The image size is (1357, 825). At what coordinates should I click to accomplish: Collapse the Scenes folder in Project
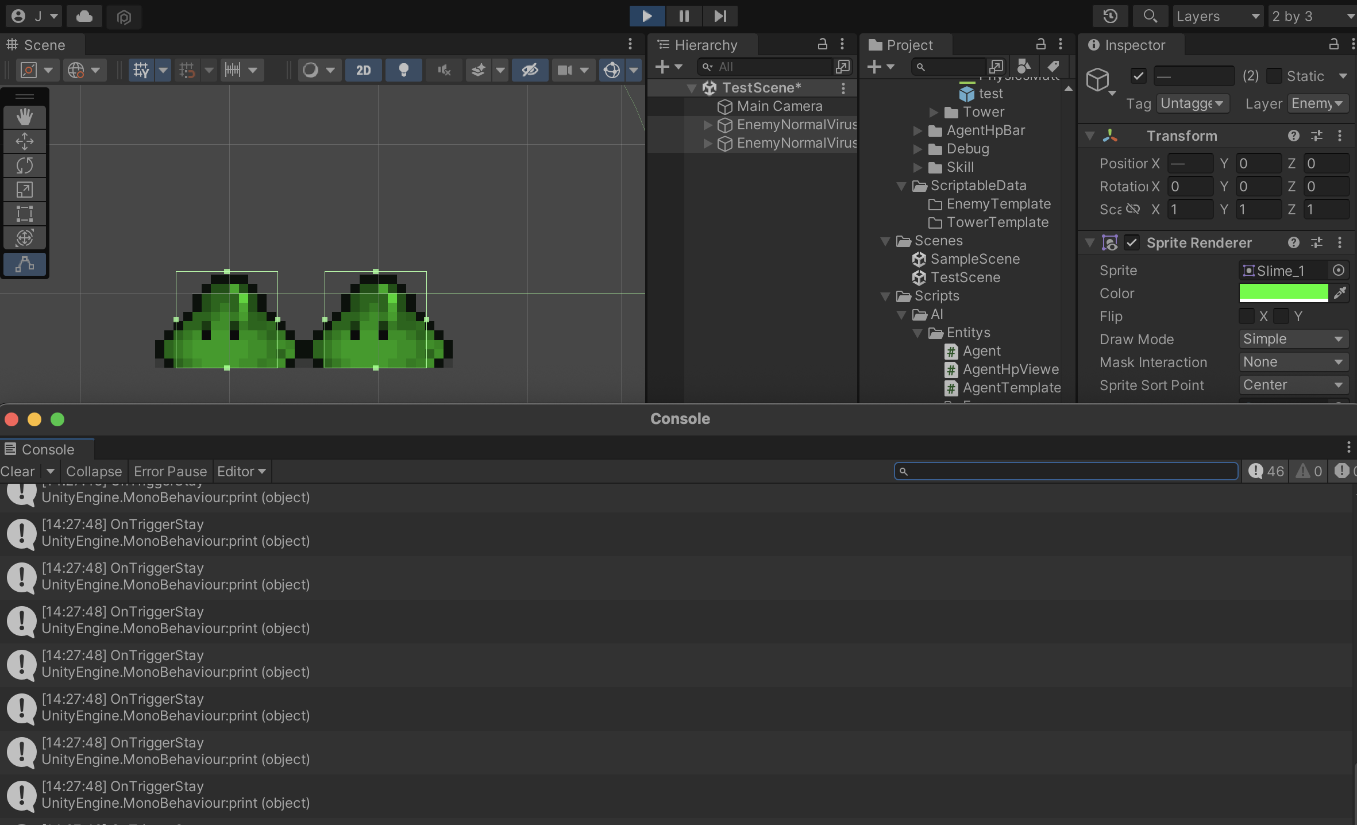(884, 241)
